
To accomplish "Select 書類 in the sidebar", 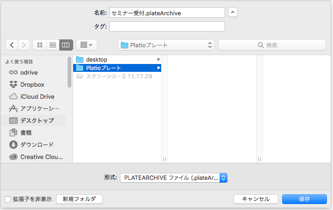I will 25,133.
